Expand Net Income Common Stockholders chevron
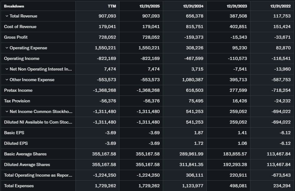Image resolution: width=295 pixels, height=191 pixels. pyautogui.click(x=7, y=112)
